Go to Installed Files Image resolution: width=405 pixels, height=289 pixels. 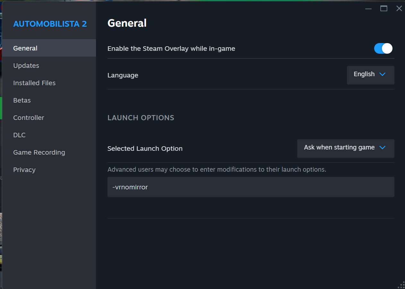coord(34,83)
